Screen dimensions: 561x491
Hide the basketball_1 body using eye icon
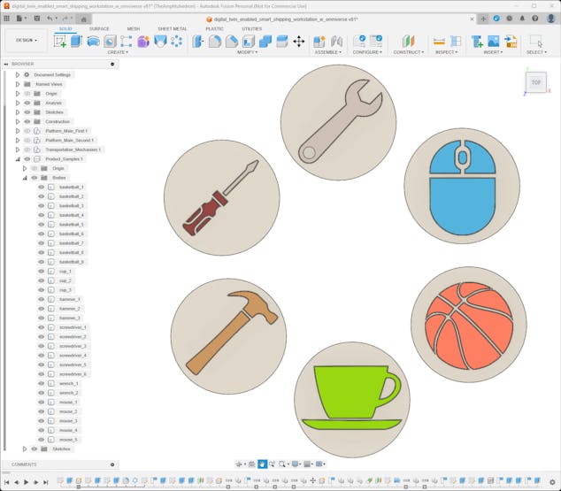pyautogui.click(x=41, y=188)
